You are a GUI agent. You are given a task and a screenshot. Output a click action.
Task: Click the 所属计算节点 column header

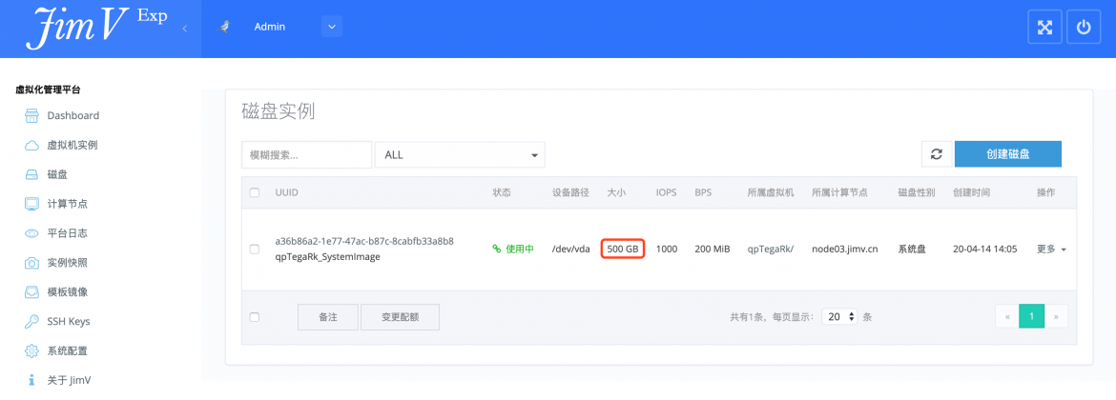[x=839, y=192]
